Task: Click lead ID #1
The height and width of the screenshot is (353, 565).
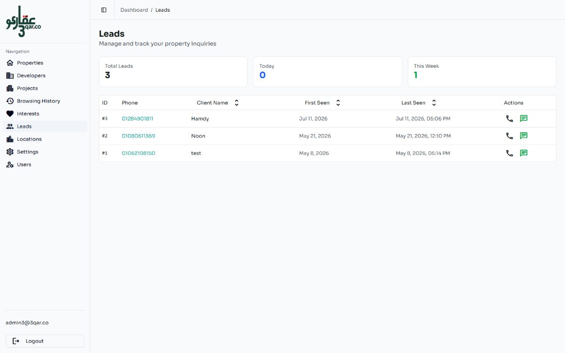Action: [x=105, y=153]
